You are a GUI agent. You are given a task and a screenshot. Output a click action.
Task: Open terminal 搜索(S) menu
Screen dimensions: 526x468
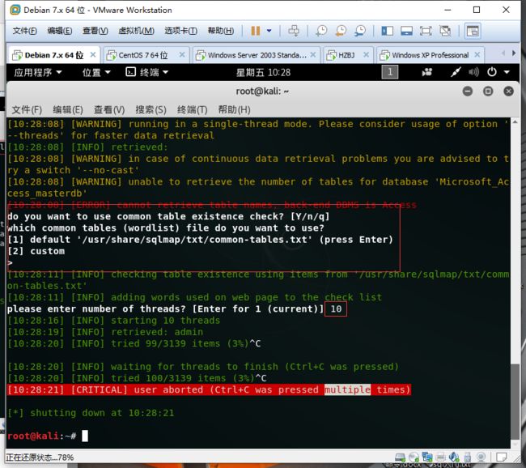click(151, 110)
